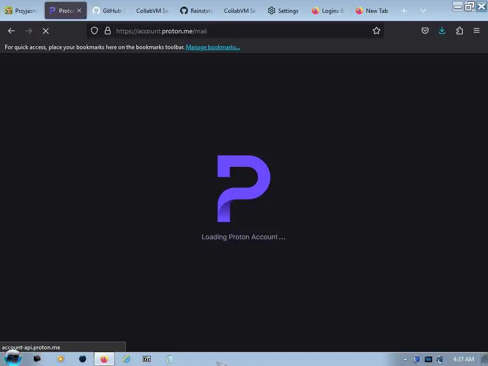Select CollabVM tab beside Settings tab

pos(240,10)
